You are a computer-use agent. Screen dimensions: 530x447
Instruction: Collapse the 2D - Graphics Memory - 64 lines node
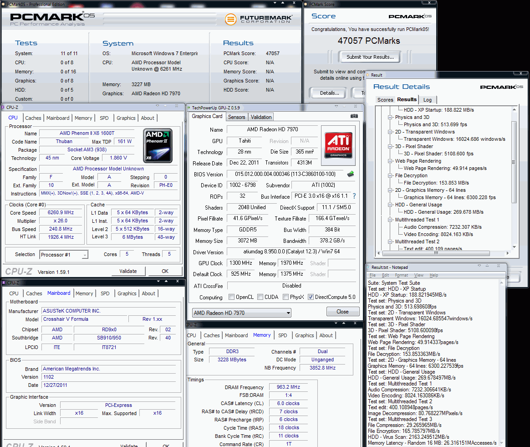click(390, 190)
